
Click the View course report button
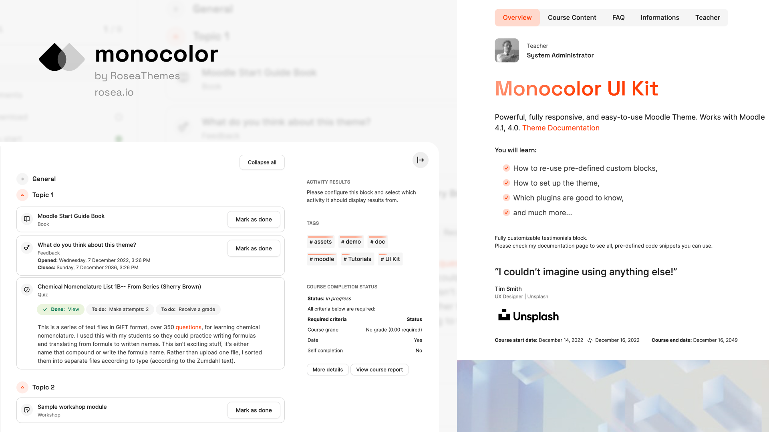(x=379, y=369)
